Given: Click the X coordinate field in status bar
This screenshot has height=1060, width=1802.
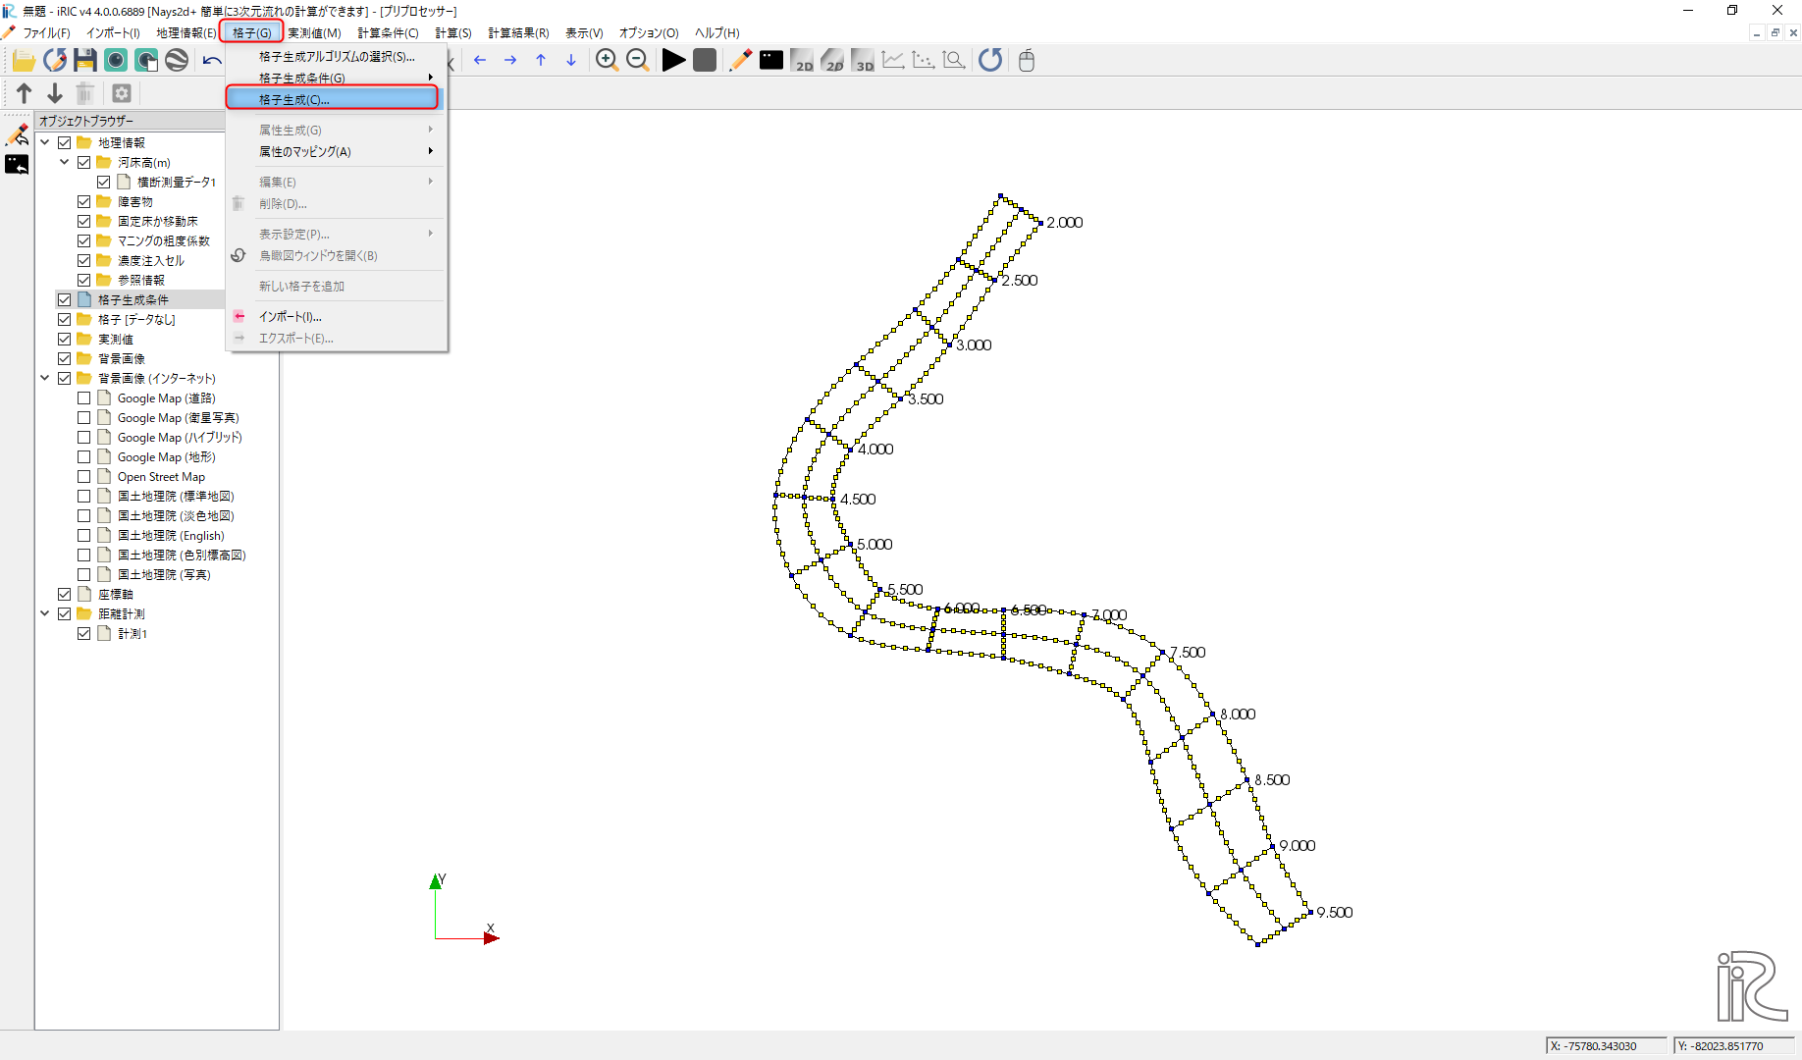Looking at the screenshot, I should [x=1606, y=1045].
